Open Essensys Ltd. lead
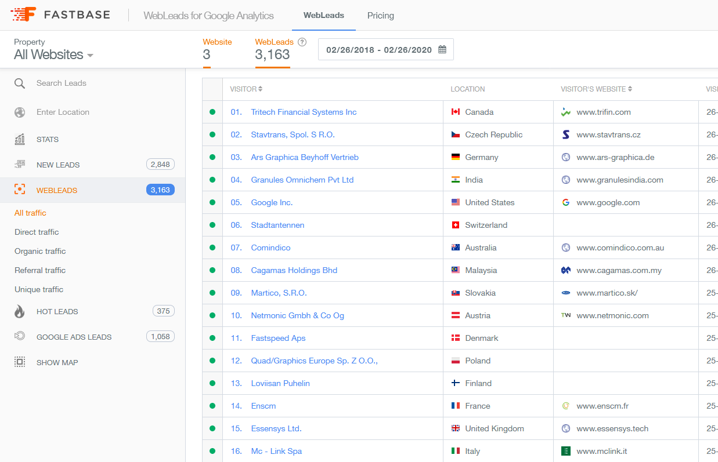This screenshot has width=718, height=462. 276,428
